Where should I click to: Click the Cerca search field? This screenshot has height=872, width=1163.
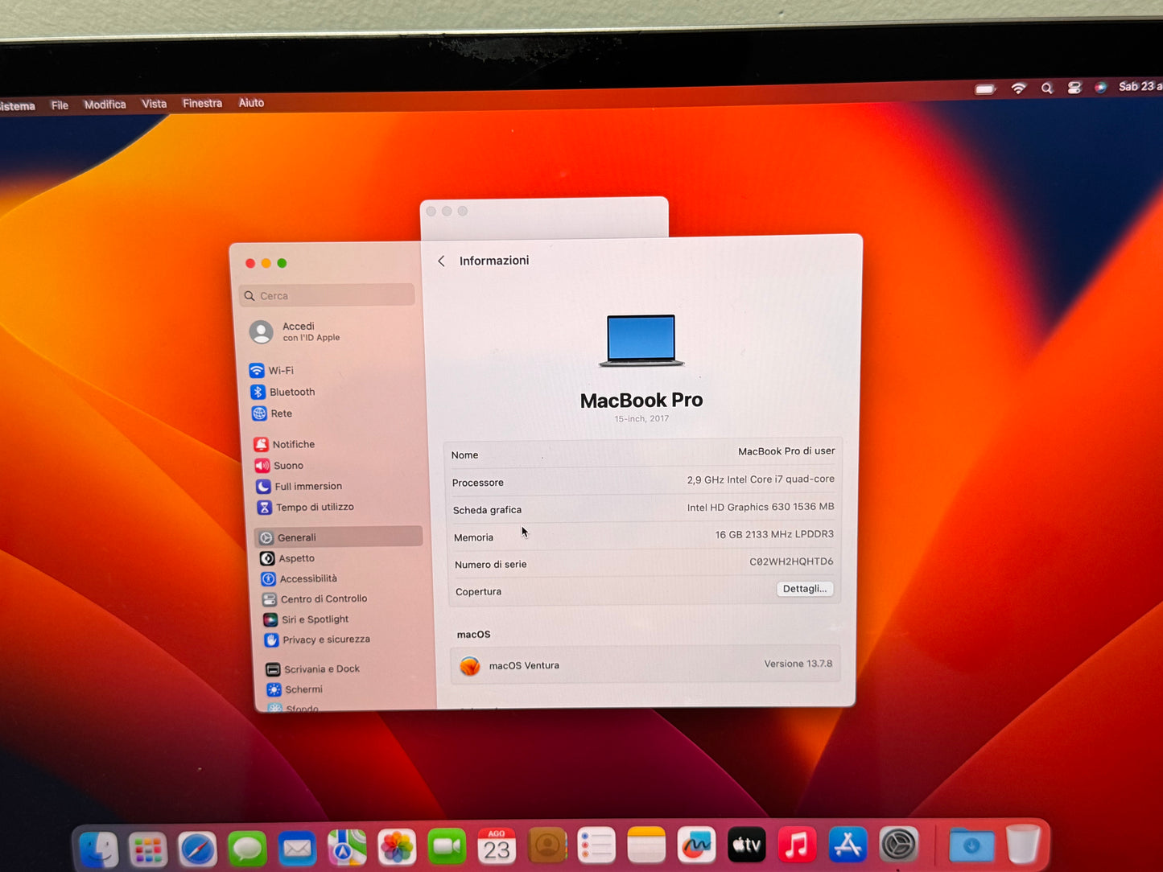tap(327, 295)
